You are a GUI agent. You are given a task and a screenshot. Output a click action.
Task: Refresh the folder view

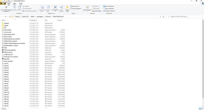[x=163, y=17]
